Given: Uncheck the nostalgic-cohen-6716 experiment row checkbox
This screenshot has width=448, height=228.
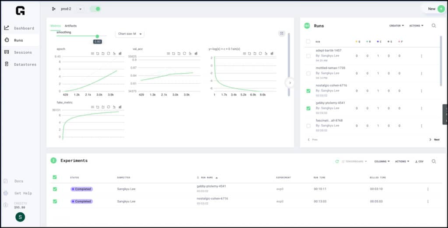Looking at the screenshot, I should point(55,201).
